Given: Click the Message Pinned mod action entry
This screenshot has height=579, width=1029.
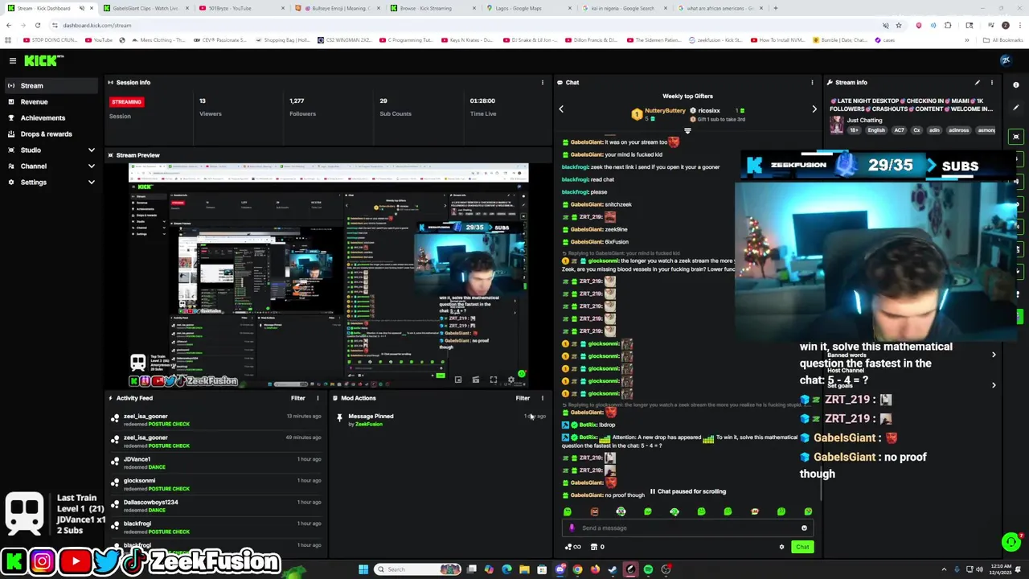Looking at the screenshot, I should [x=441, y=420].
